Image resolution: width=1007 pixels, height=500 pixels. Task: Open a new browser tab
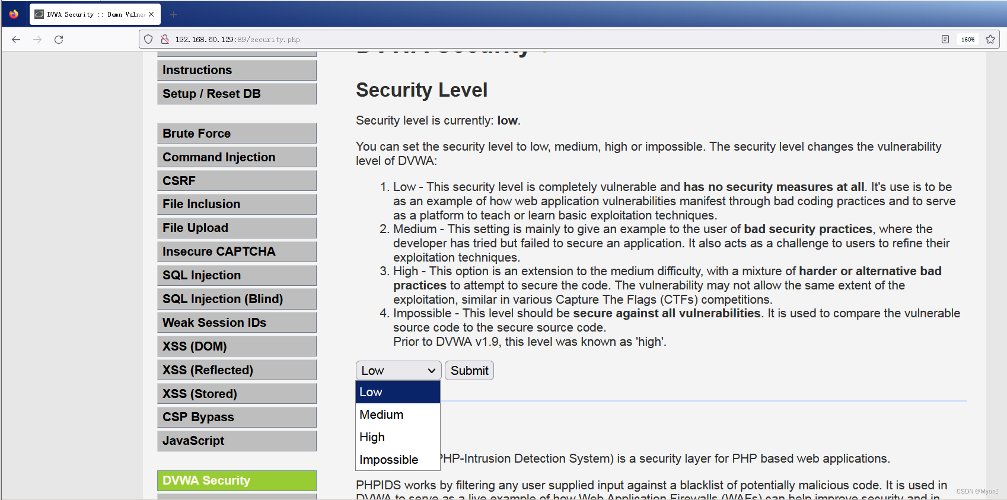pos(173,14)
